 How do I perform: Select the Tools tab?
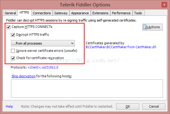[x=138, y=13]
